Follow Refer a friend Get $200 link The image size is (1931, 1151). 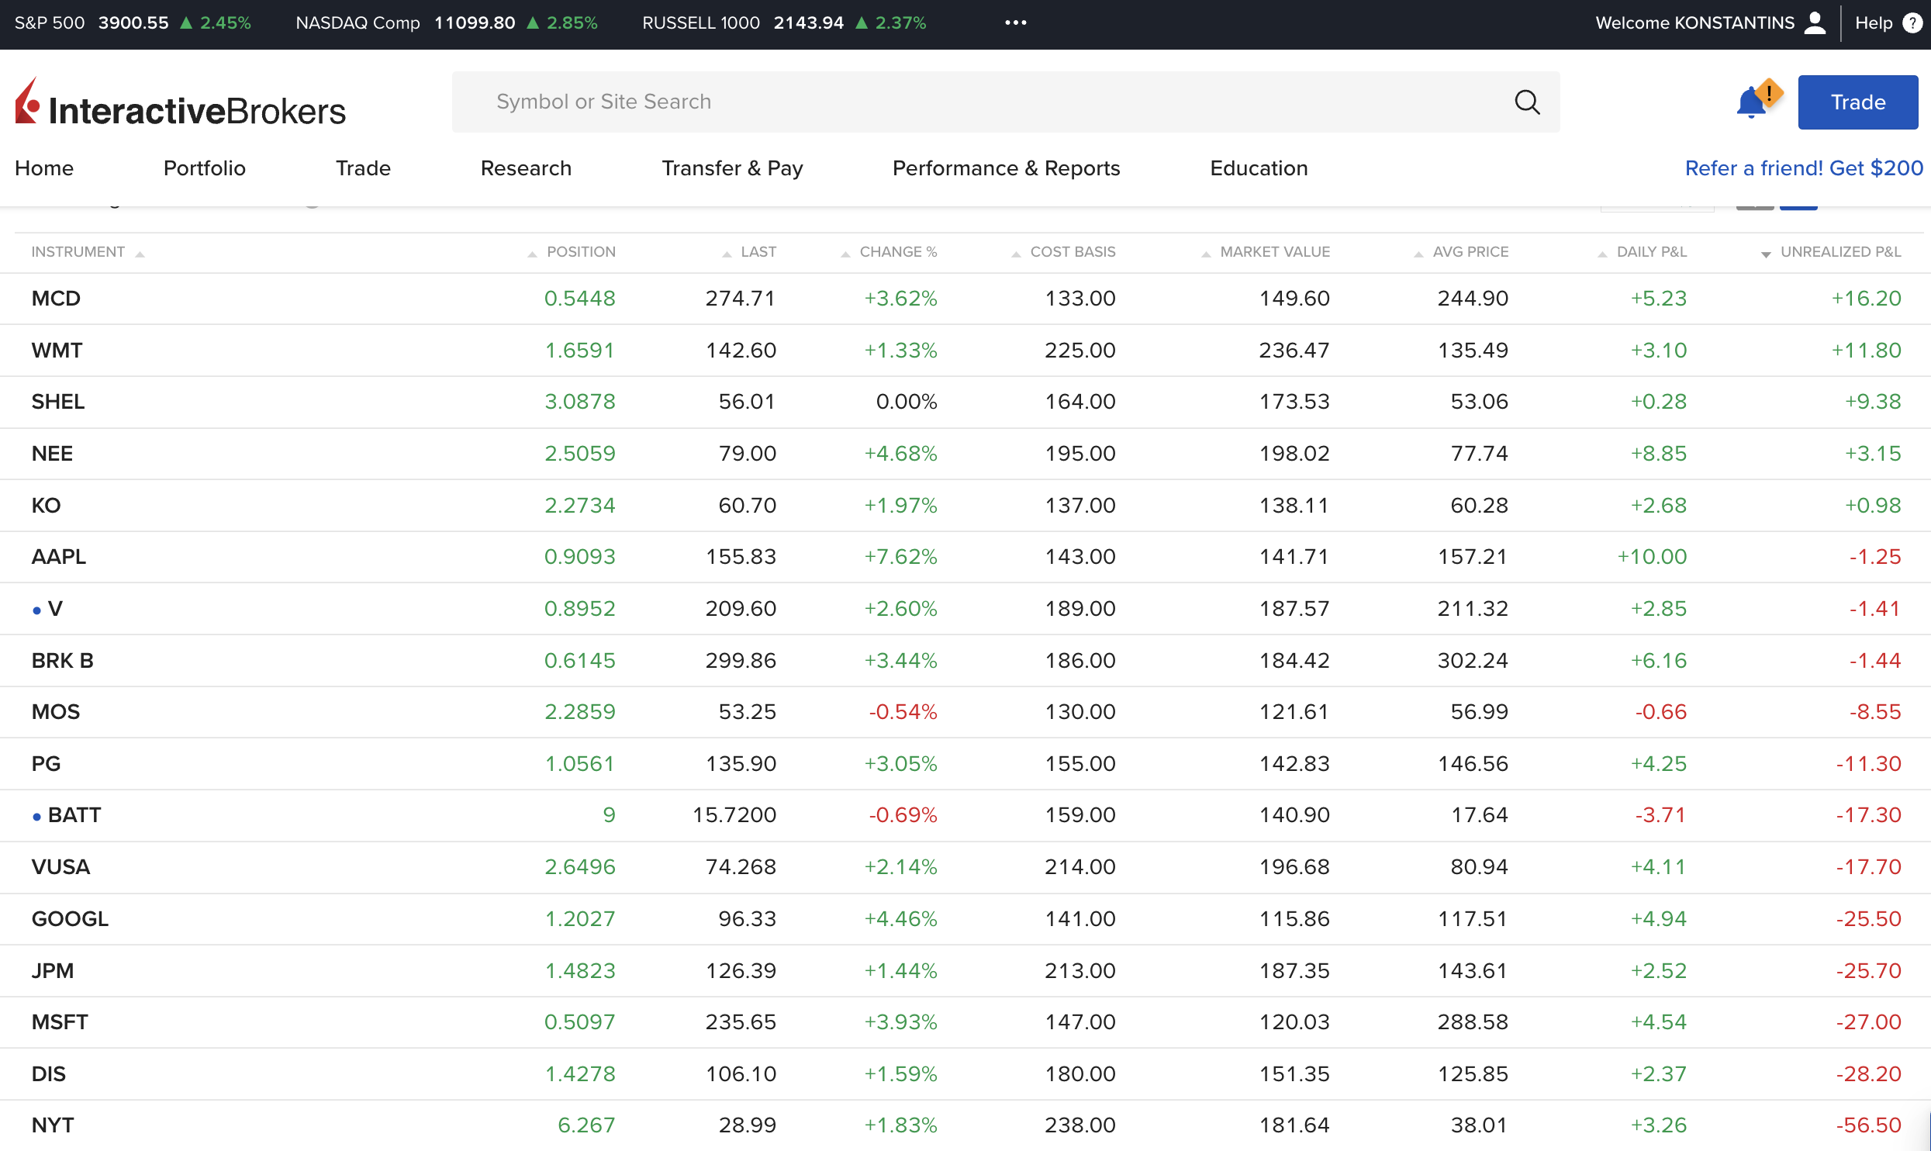tap(1804, 168)
